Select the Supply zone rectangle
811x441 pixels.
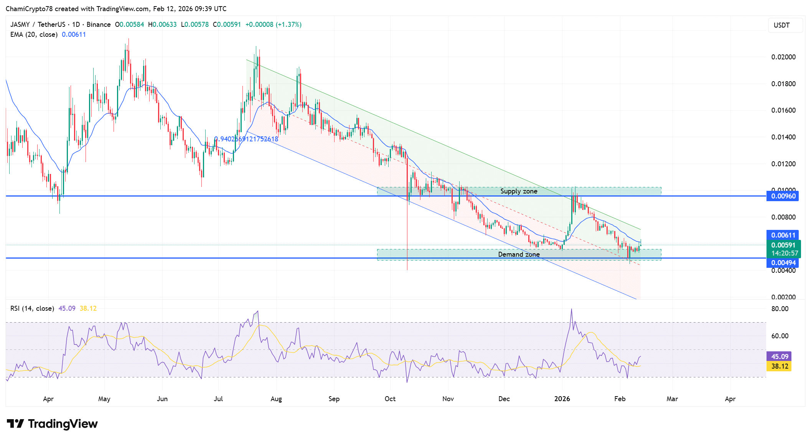[519, 191]
